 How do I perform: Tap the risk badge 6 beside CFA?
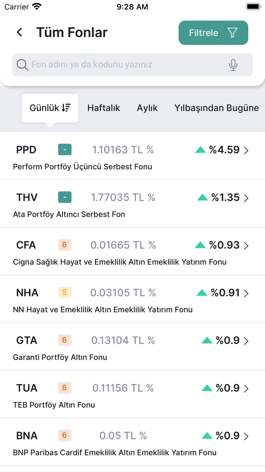coord(64,245)
